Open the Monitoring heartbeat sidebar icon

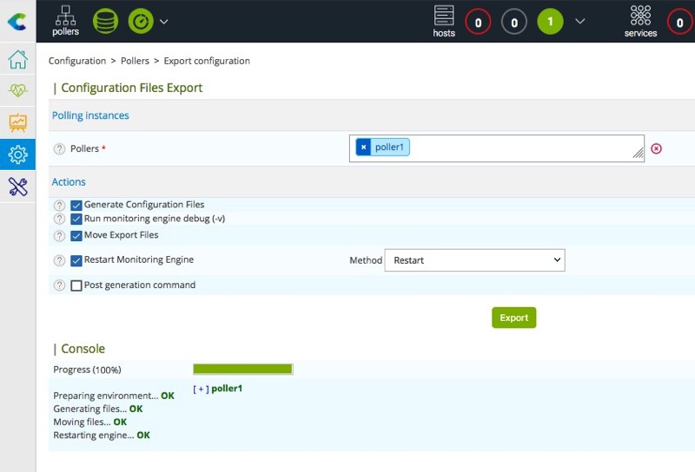pyautogui.click(x=17, y=90)
